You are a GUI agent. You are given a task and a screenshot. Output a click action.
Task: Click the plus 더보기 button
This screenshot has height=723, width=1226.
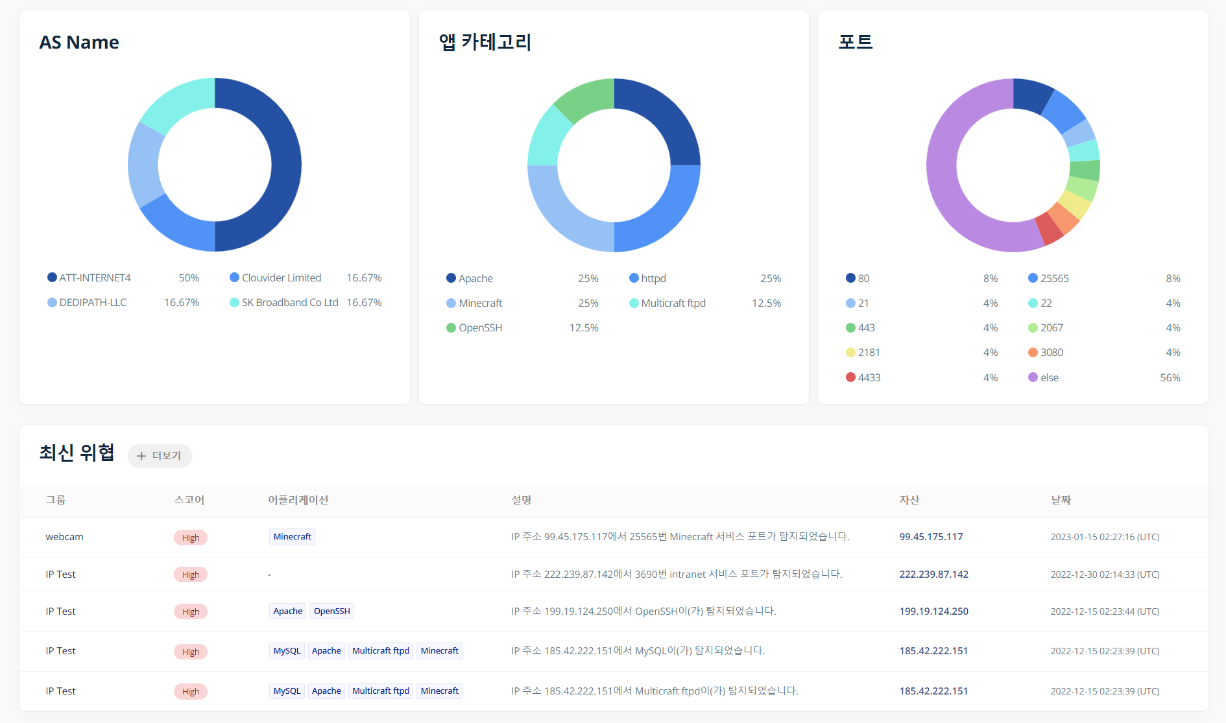(x=160, y=456)
